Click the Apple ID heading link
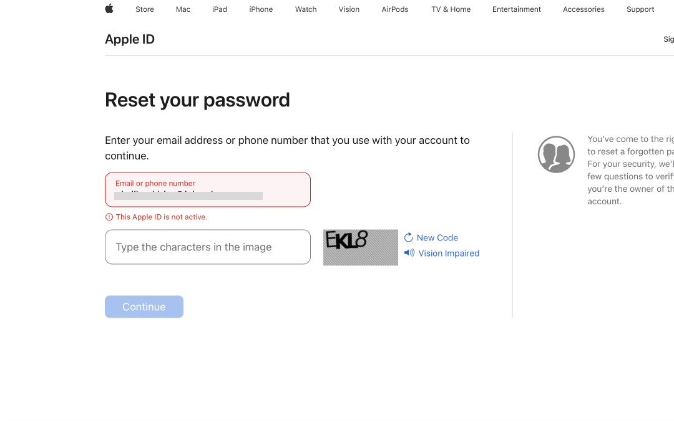This screenshot has width=674, height=421. (x=130, y=39)
